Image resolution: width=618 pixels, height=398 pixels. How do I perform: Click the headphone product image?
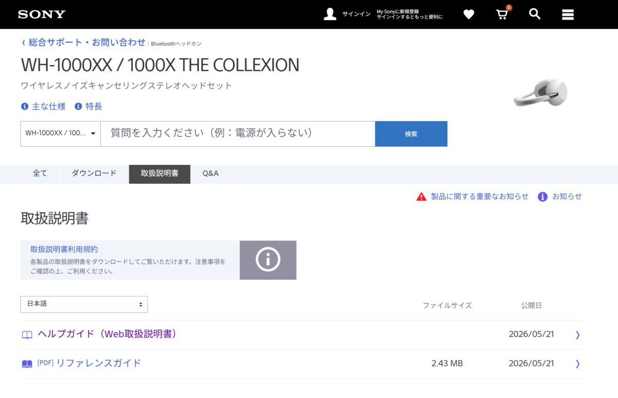pyautogui.click(x=541, y=93)
